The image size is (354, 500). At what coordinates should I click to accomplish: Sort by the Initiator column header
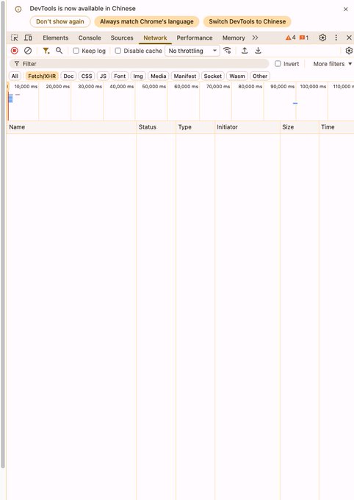248,127
